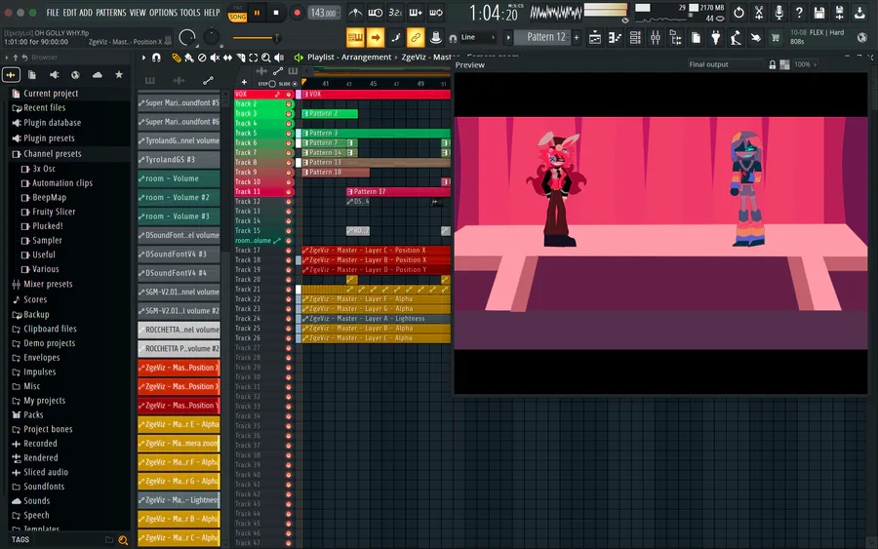Toggle the Preview lock icon

[x=773, y=65]
